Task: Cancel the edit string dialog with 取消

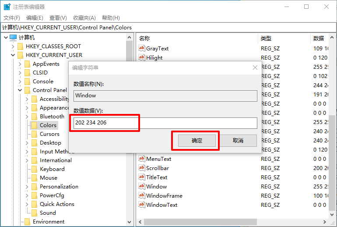Action: (238, 140)
